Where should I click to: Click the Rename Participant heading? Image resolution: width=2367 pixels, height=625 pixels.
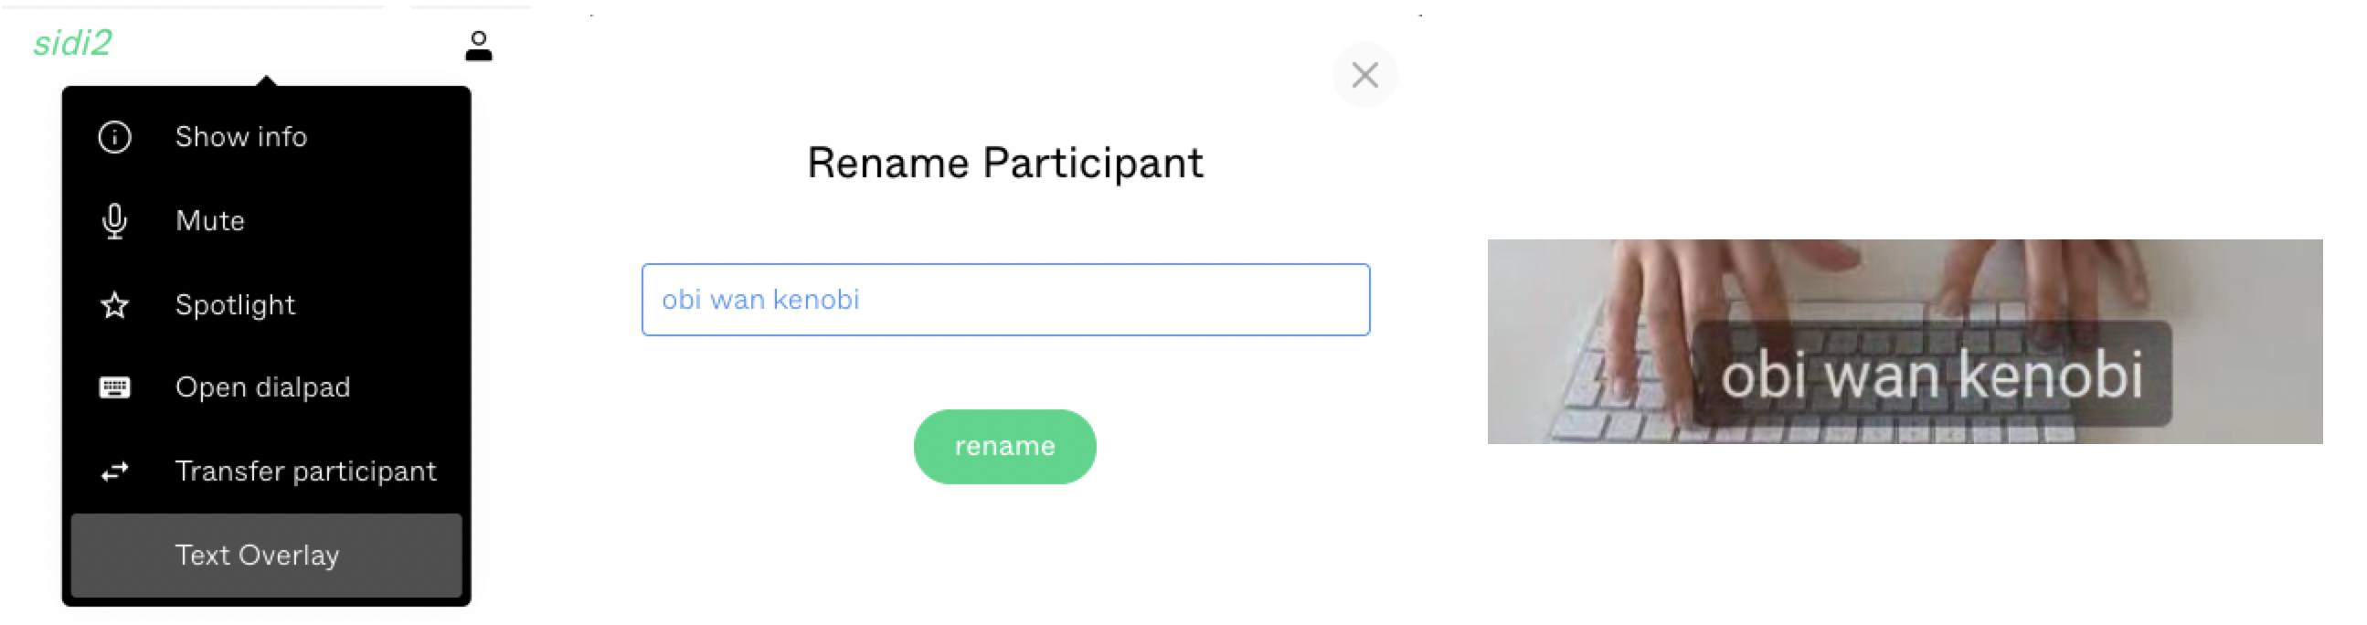pyautogui.click(x=1005, y=162)
